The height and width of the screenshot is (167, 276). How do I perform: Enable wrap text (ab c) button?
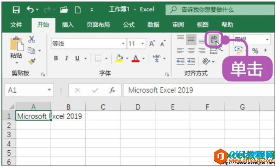pos(214,39)
